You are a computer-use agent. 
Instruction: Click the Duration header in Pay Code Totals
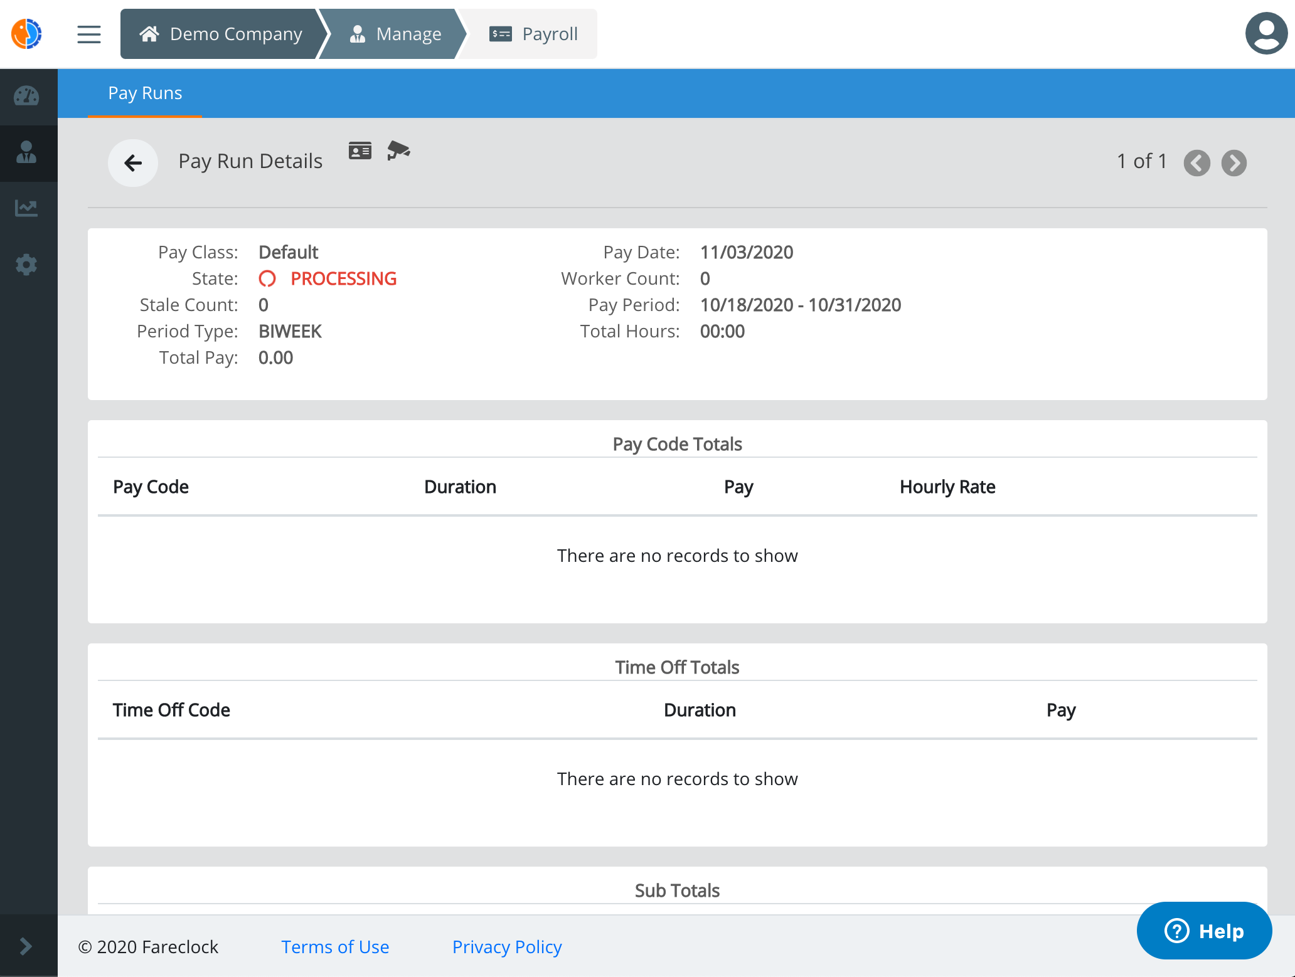(460, 487)
